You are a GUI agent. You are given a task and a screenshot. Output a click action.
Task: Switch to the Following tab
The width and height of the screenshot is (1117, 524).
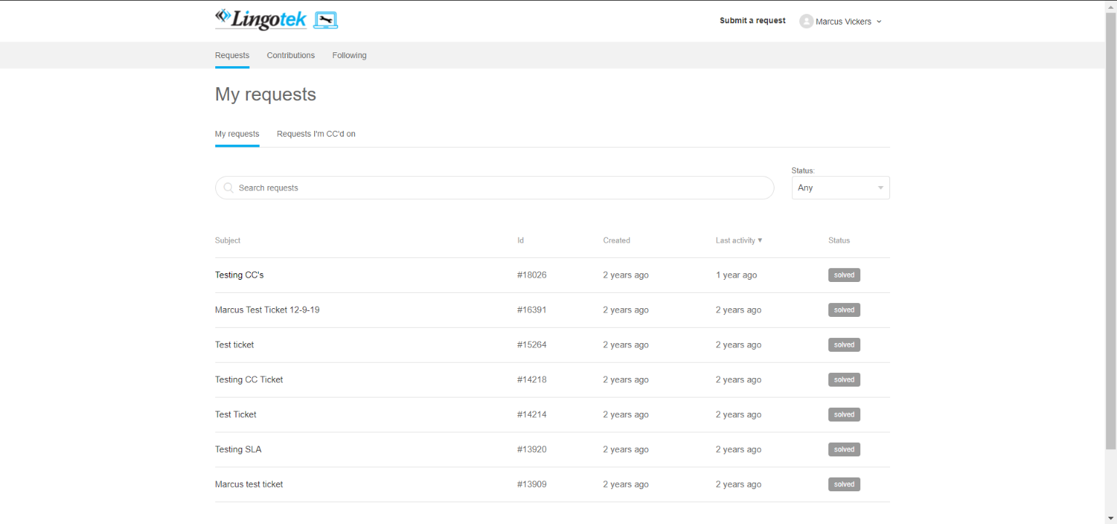pyautogui.click(x=349, y=55)
